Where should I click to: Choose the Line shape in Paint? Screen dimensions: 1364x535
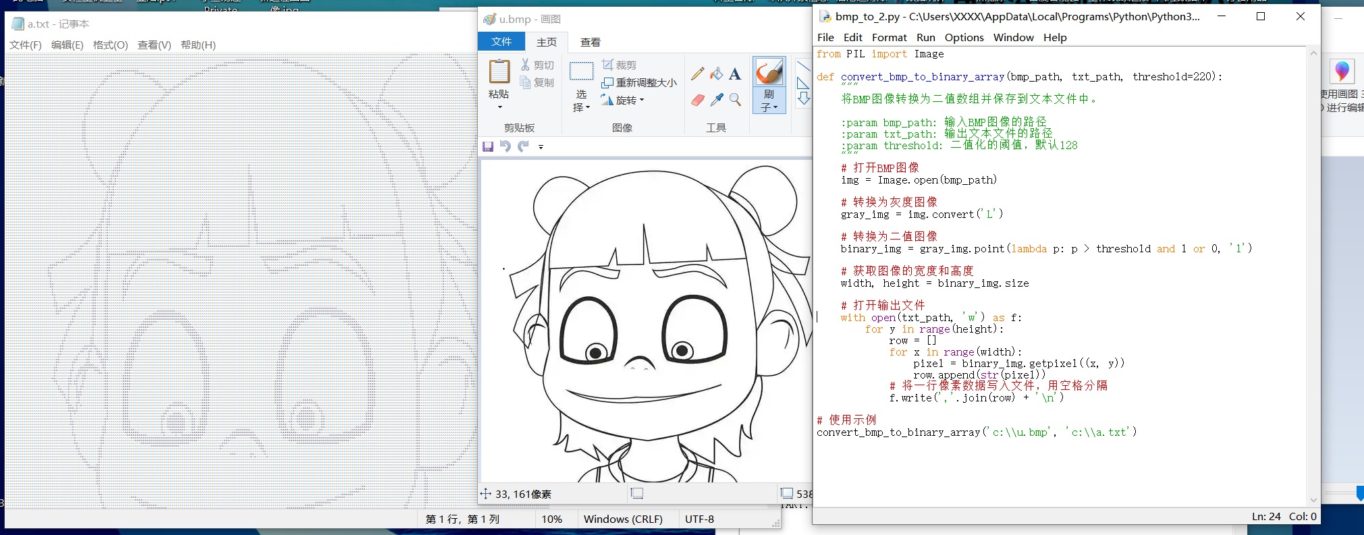click(x=803, y=65)
